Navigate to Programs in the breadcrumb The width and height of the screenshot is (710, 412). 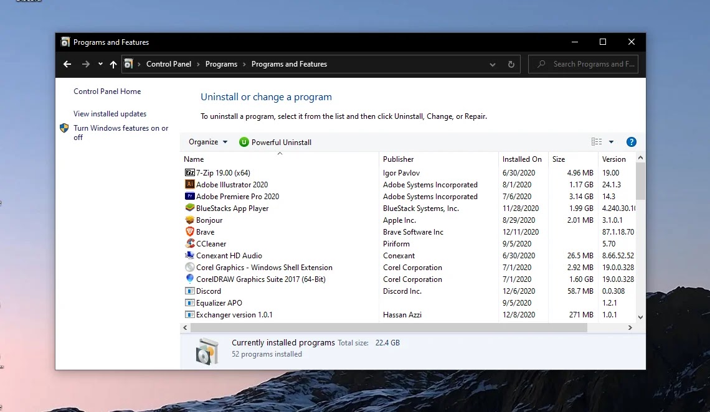coord(221,64)
